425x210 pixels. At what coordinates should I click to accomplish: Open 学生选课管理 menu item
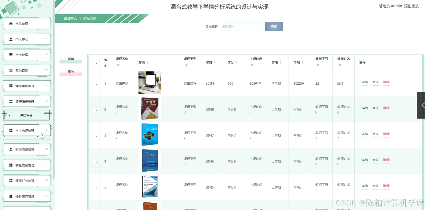click(x=27, y=131)
